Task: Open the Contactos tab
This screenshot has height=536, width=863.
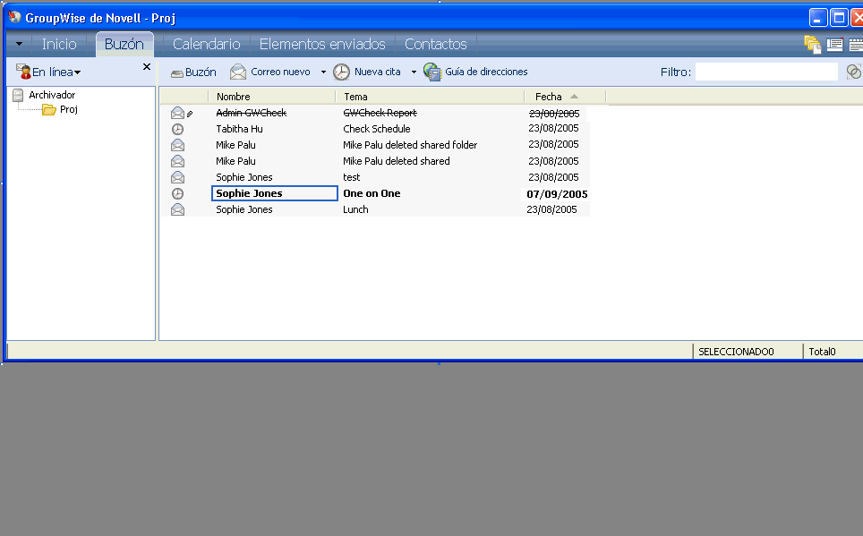Action: (x=435, y=44)
